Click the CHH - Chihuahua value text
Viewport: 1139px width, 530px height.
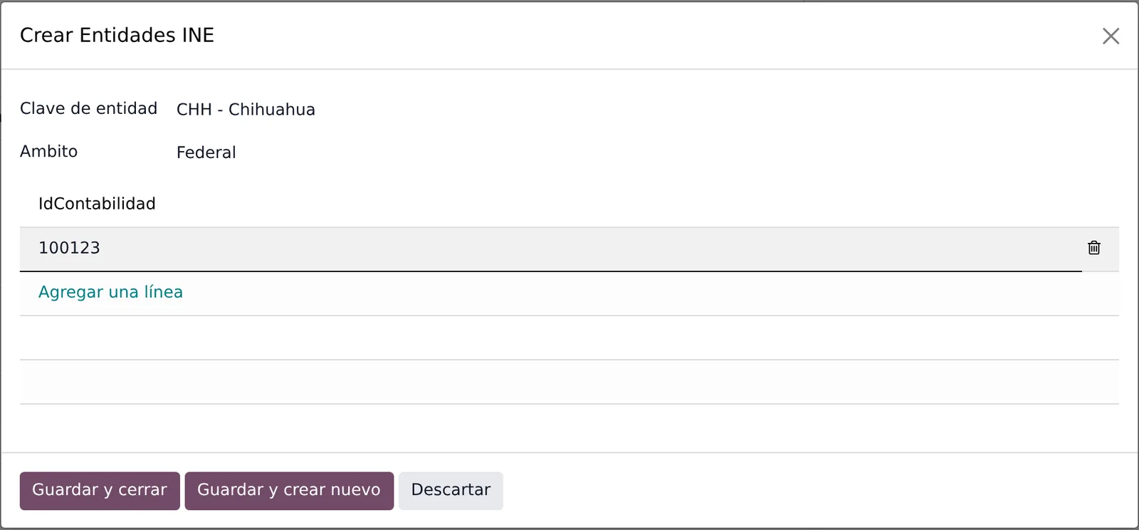[x=246, y=109]
